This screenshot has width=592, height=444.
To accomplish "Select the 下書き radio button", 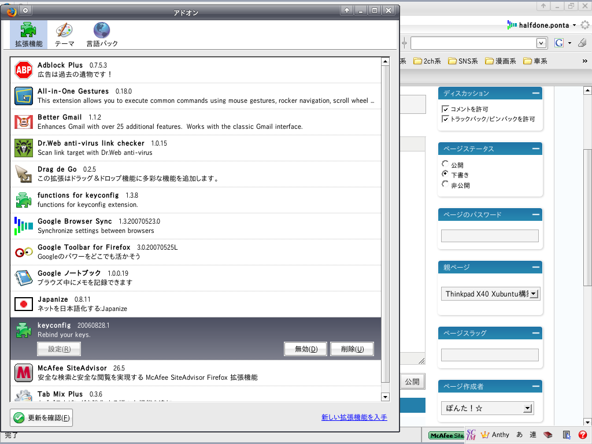I will coord(445,173).
